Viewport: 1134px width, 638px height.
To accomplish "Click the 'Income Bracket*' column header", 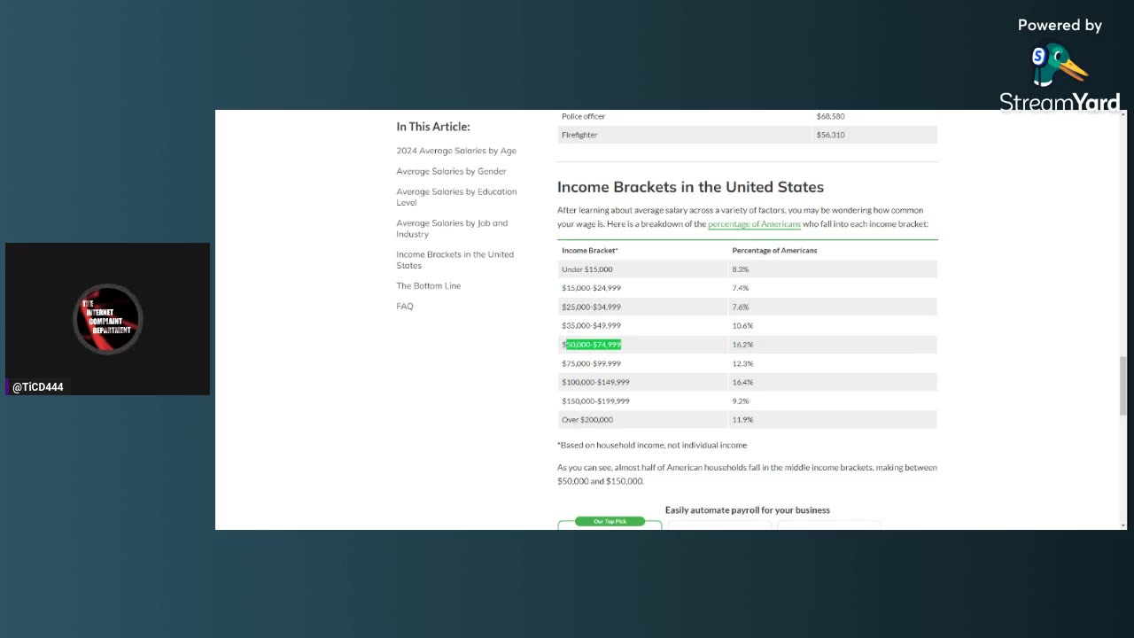I will (590, 250).
